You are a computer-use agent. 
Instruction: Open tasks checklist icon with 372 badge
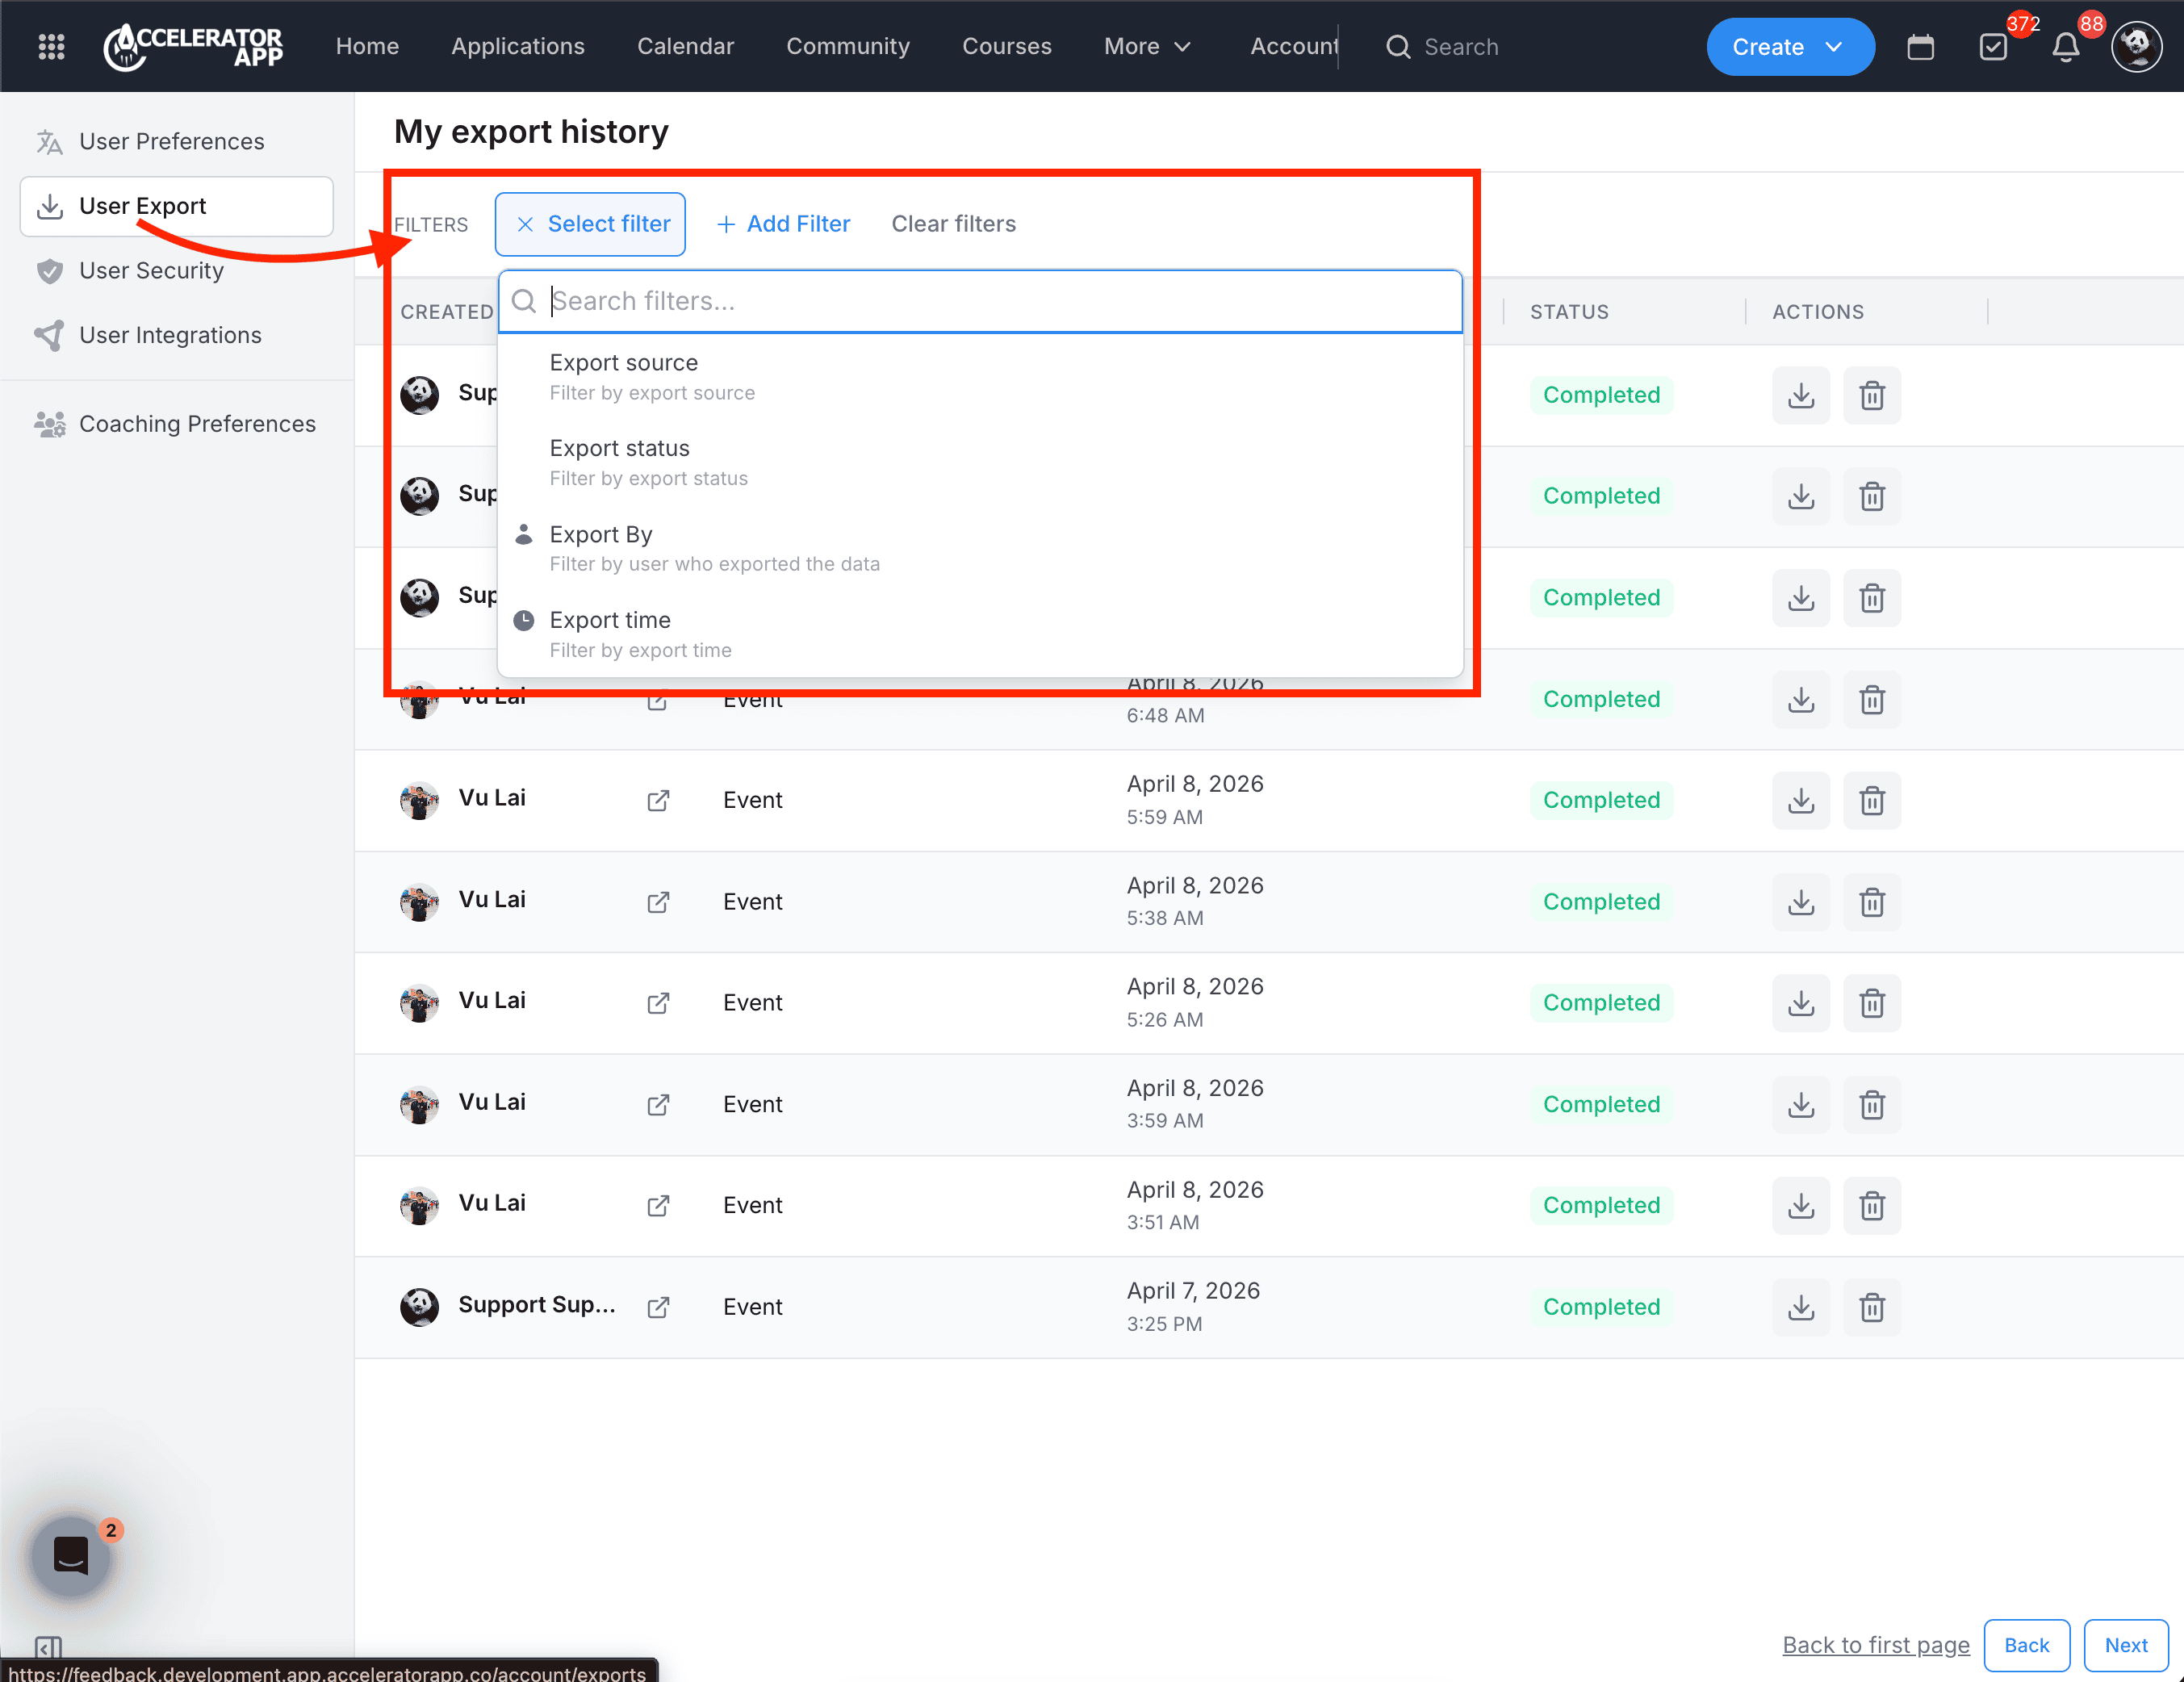coord(1993,47)
